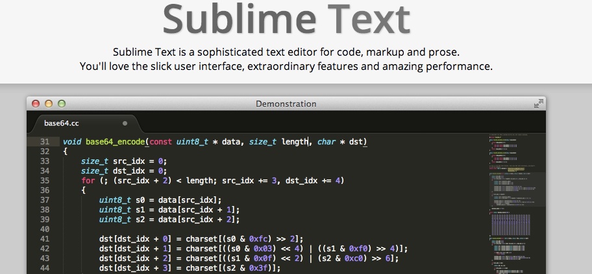This screenshot has height=274, width=592.
Task: Click 'dst_idx = 0;' on line 34
Action: [140, 171]
